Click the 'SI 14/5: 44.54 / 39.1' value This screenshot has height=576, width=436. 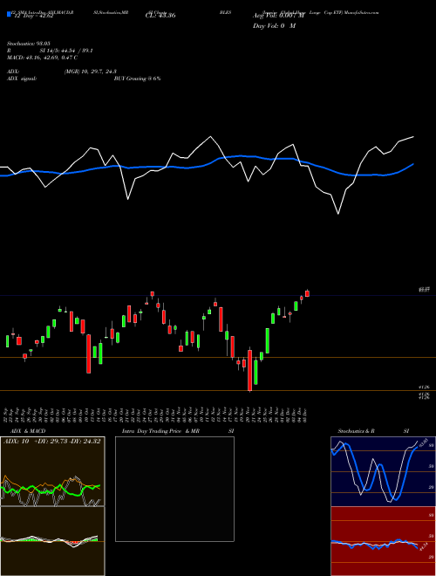click(66, 51)
